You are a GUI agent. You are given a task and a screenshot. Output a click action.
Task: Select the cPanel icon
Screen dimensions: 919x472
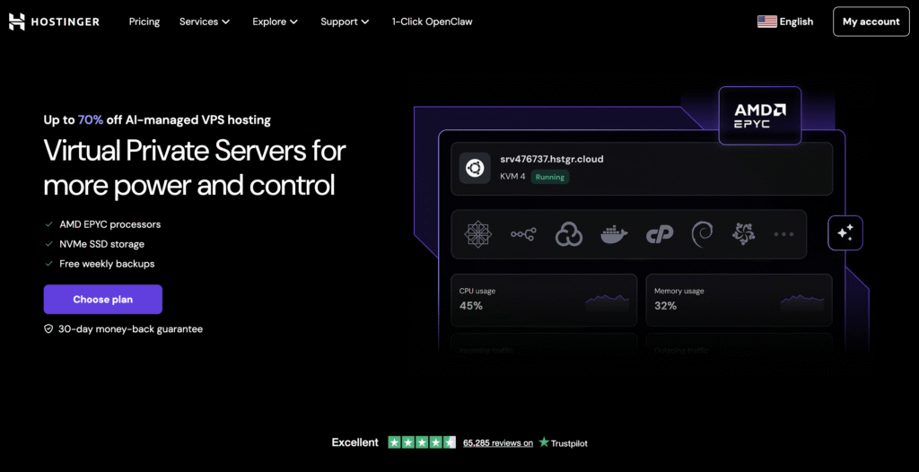(x=660, y=234)
